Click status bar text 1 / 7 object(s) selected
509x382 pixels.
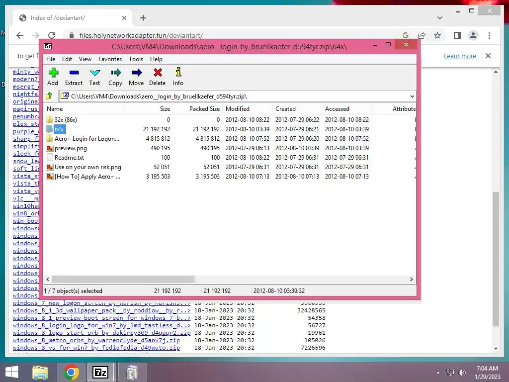[x=73, y=290]
